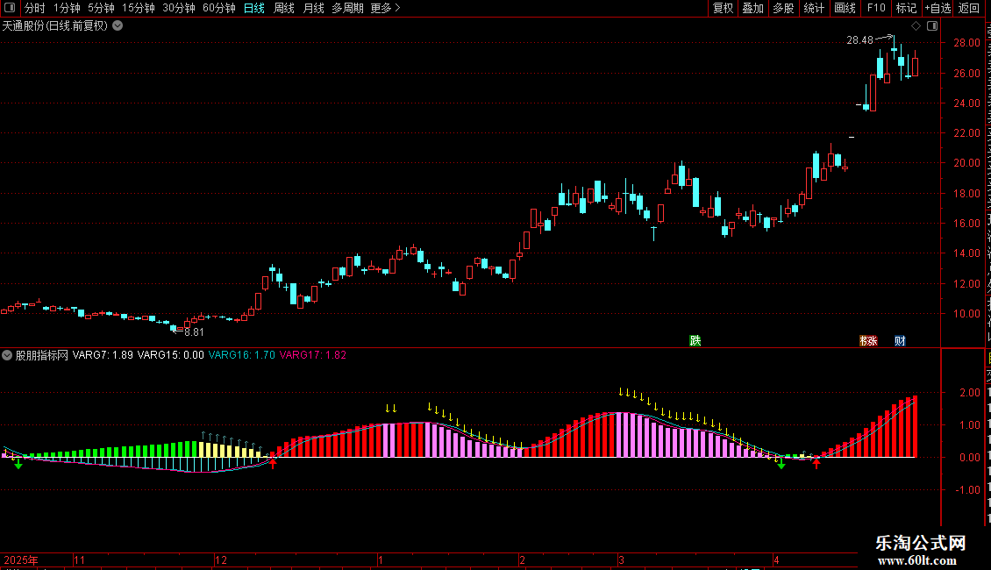Add stock via +自选 button

938,8
